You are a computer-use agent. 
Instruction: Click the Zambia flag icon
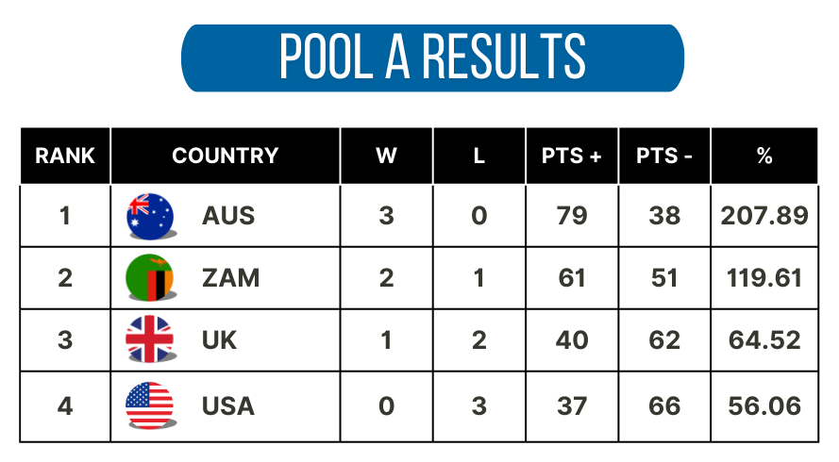tap(150, 277)
